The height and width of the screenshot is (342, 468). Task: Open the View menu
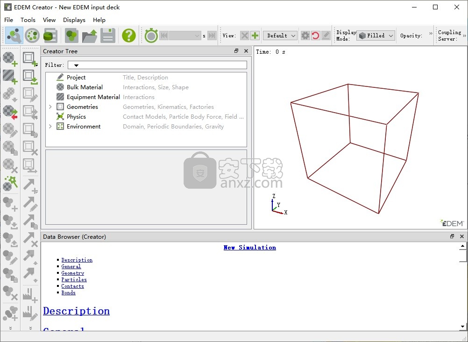[49, 20]
